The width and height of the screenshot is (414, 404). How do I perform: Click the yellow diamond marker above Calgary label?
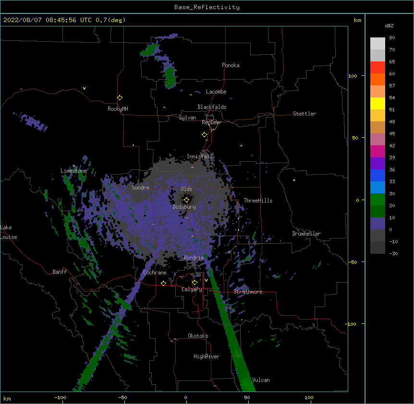195,283
